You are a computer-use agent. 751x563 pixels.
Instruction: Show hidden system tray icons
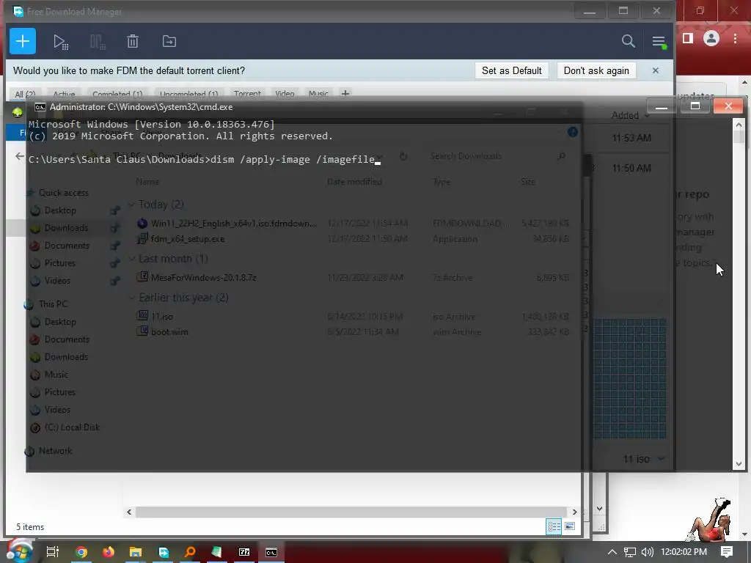click(x=612, y=552)
